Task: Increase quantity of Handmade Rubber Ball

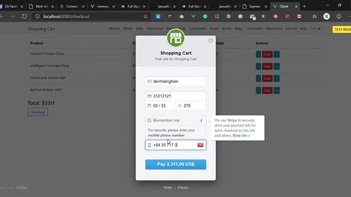Action: [x=276, y=78]
